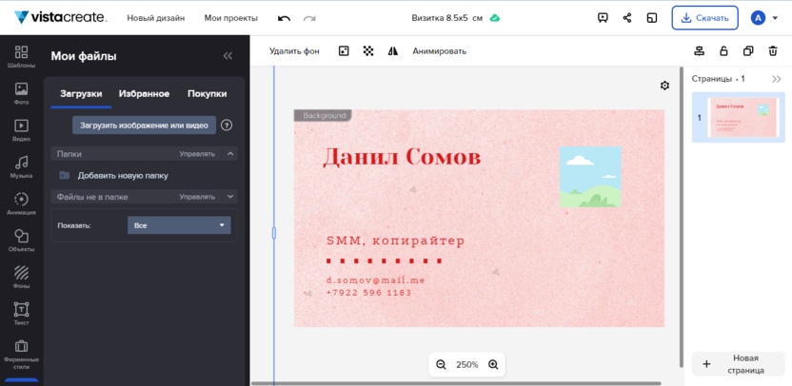This screenshot has height=386, width=792.
Task: Open the Видео sidebar section
Action: [x=21, y=130]
